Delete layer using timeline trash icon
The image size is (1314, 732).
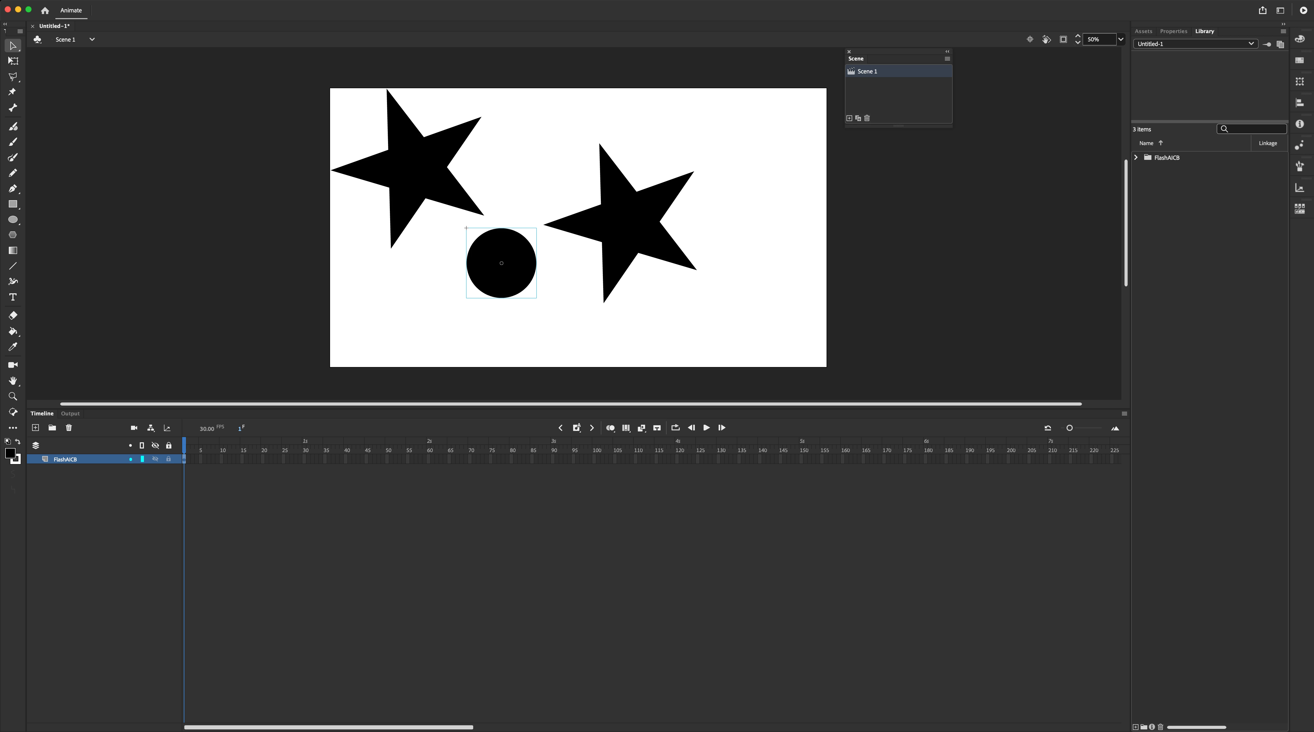click(x=69, y=428)
